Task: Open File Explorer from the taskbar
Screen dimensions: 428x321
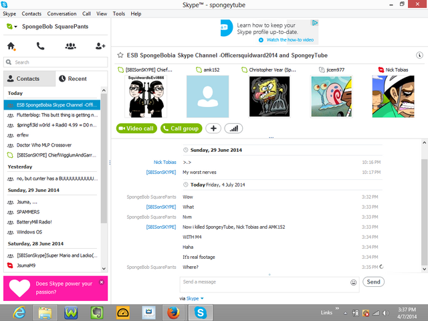Action: click(45, 313)
